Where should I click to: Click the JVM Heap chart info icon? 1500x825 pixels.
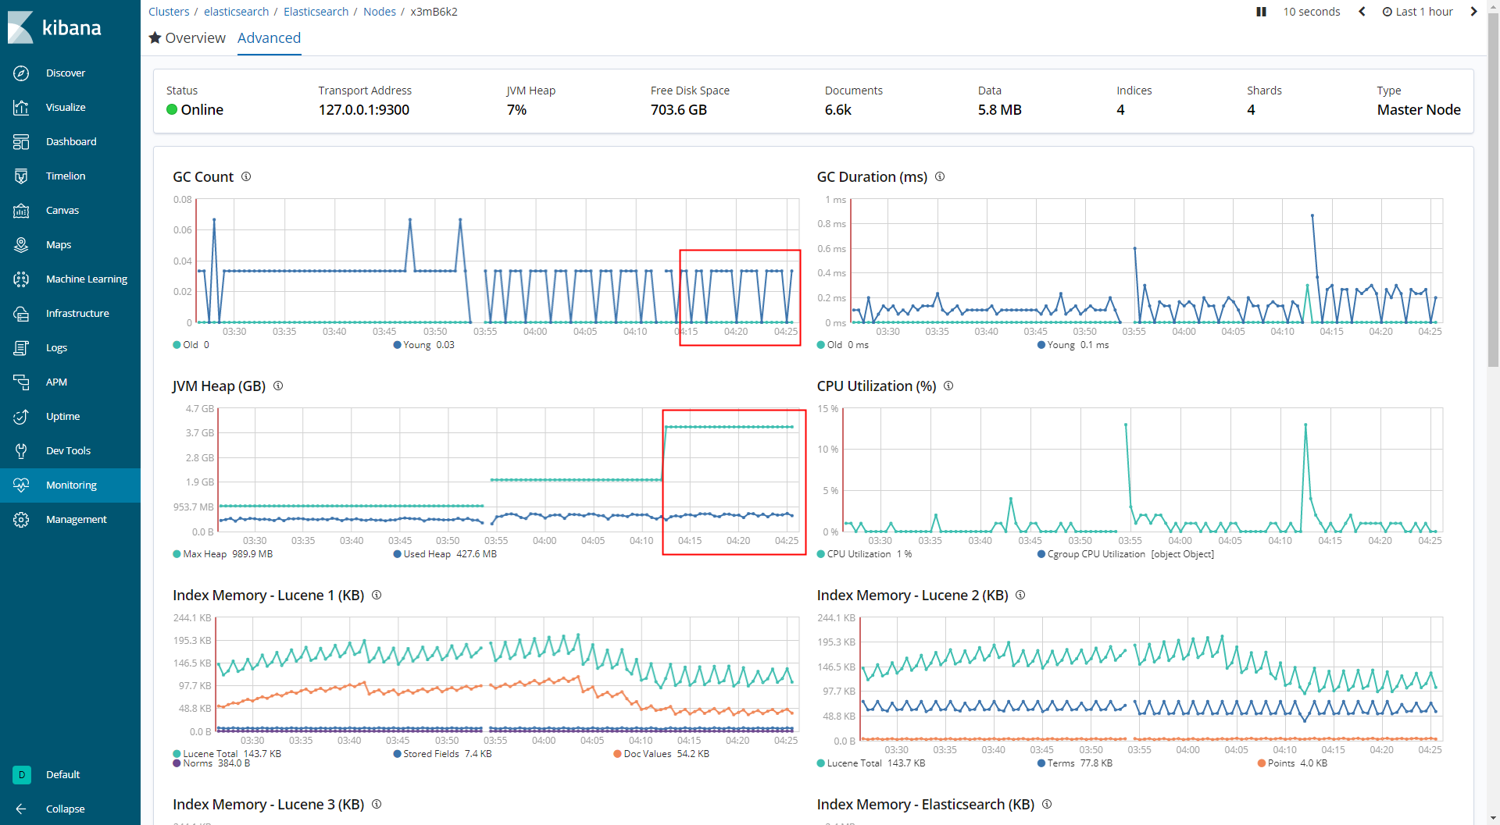(278, 386)
